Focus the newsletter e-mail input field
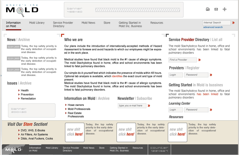This screenshot has height=155, width=239. tap(132, 106)
